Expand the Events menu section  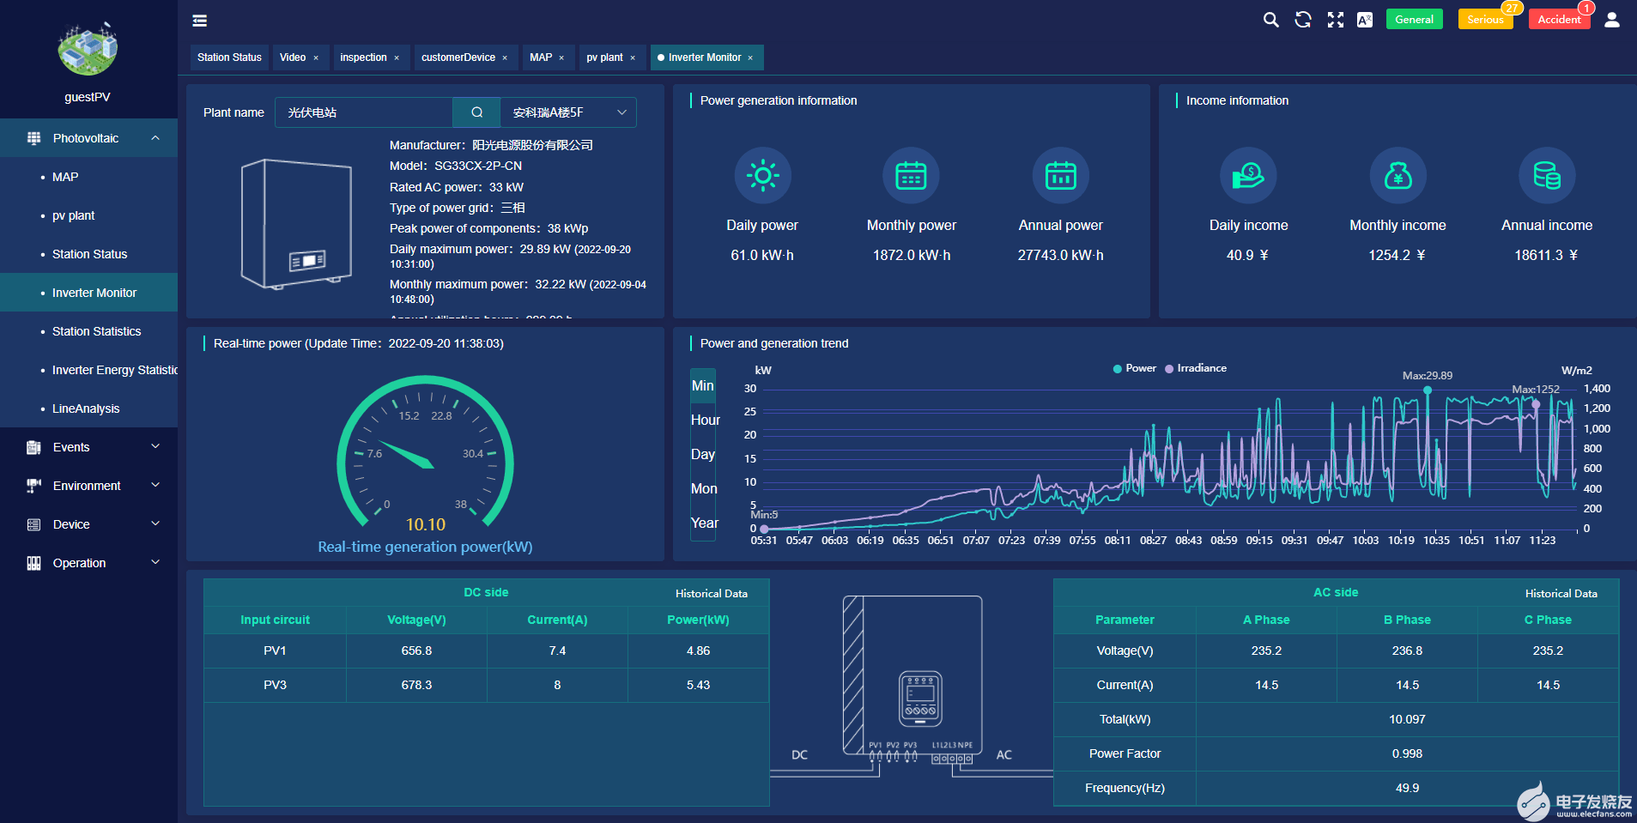point(155,446)
